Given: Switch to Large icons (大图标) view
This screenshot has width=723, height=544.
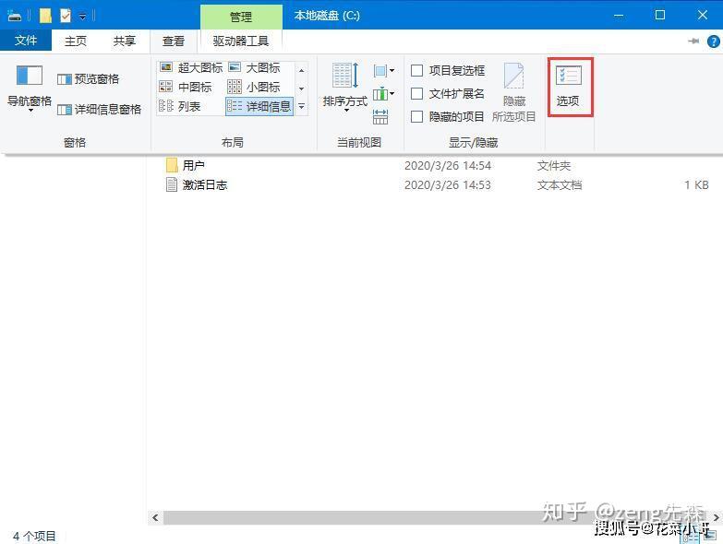Looking at the screenshot, I should click(255, 67).
